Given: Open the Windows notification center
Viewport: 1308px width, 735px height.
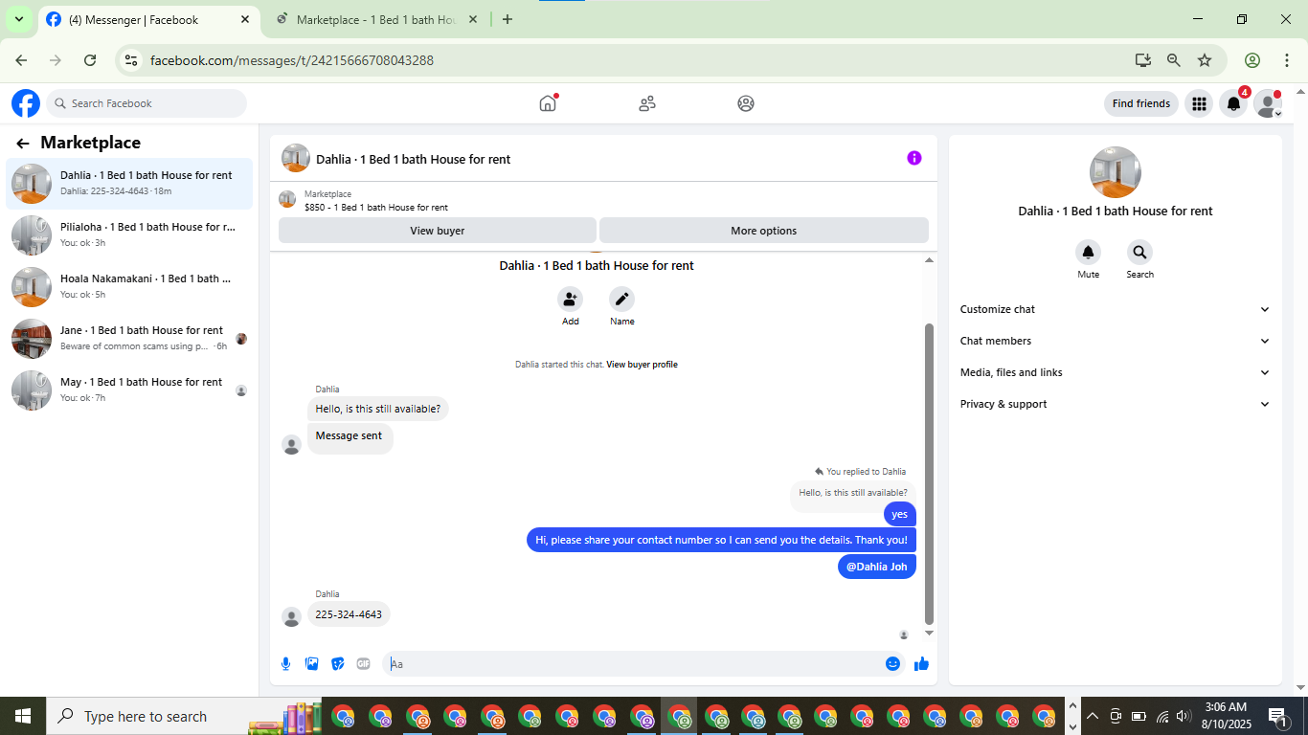Looking at the screenshot, I should [x=1278, y=716].
